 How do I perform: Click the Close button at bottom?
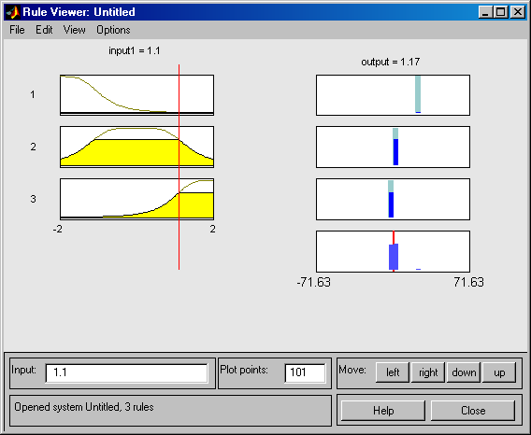point(473,411)
